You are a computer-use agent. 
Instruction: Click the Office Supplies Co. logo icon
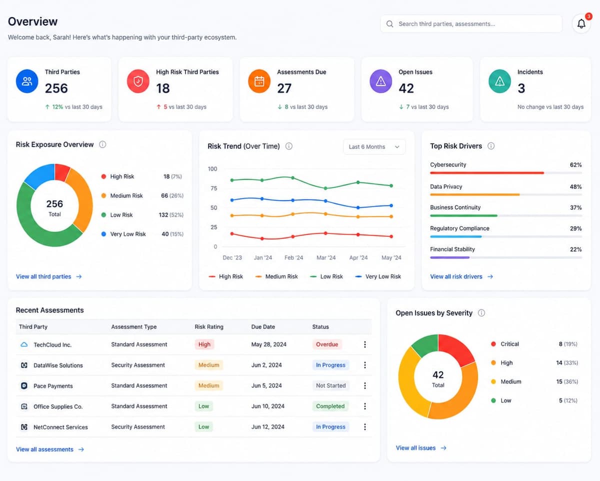[24, 406]
